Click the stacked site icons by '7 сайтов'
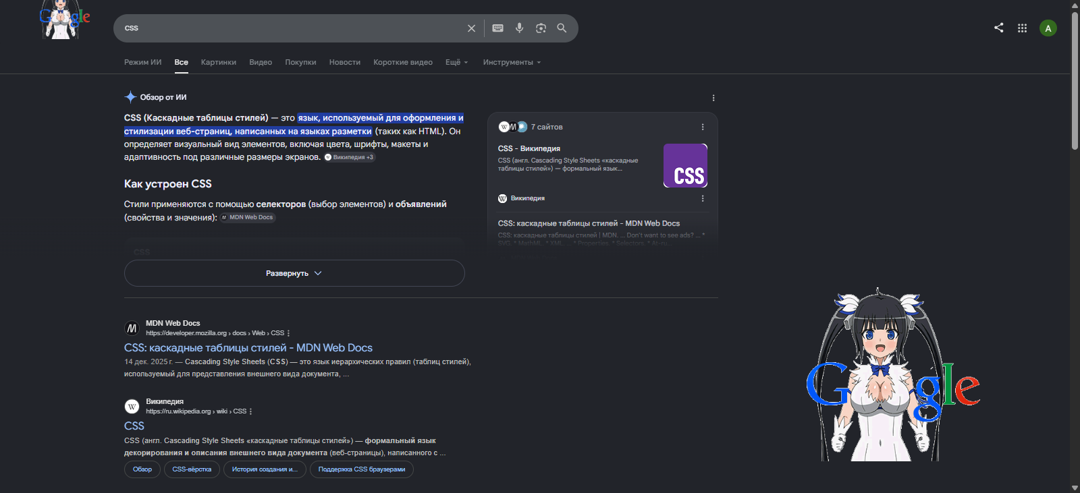Screen dimensions: 1080x493 513,127
